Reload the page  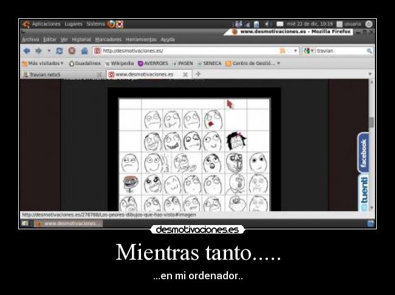60,51
